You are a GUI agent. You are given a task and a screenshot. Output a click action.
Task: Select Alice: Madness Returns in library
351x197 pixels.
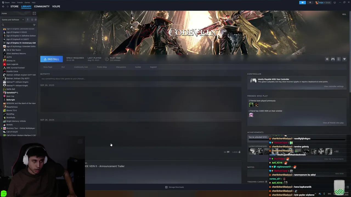16,54
